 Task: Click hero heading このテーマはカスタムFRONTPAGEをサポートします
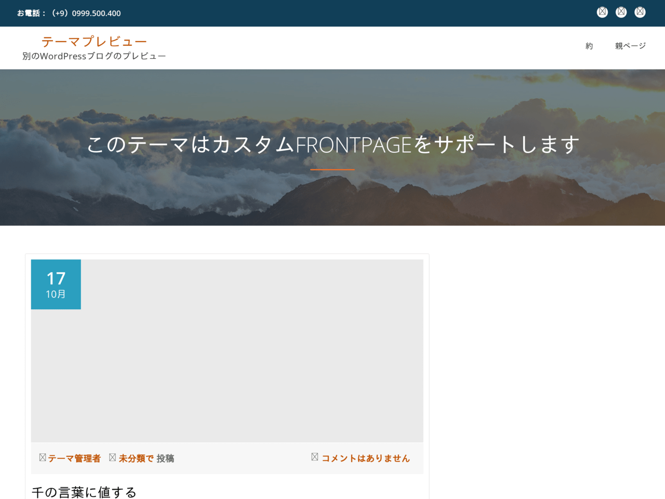click(x=332, y=145)
